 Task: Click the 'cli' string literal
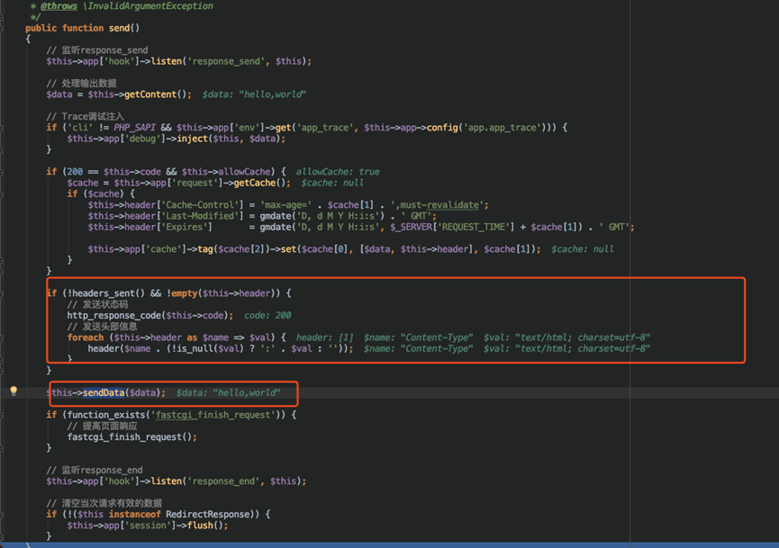[80, 128]
